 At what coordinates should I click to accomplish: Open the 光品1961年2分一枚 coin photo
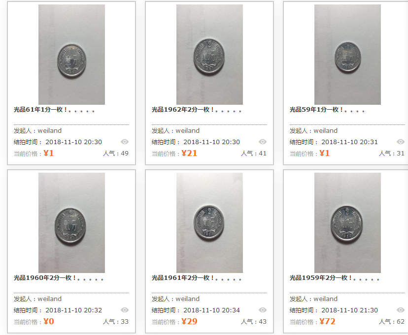[x=209, y=223]
